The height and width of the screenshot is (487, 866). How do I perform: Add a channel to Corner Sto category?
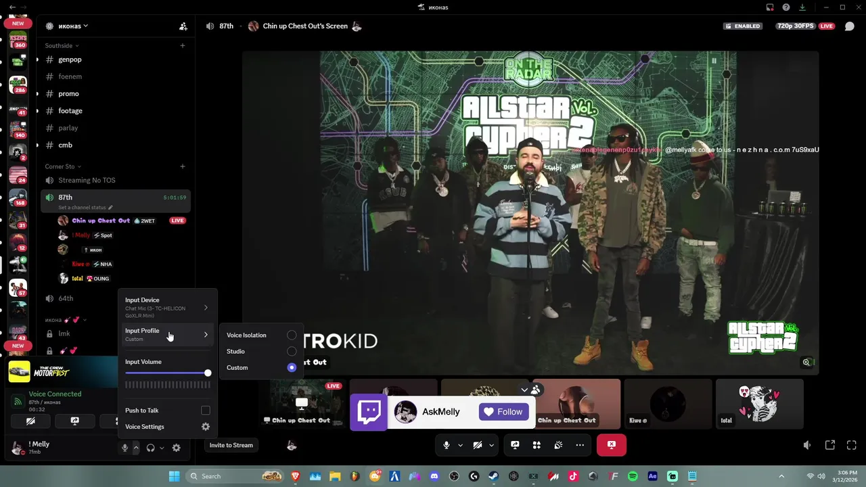pos(183,166)
